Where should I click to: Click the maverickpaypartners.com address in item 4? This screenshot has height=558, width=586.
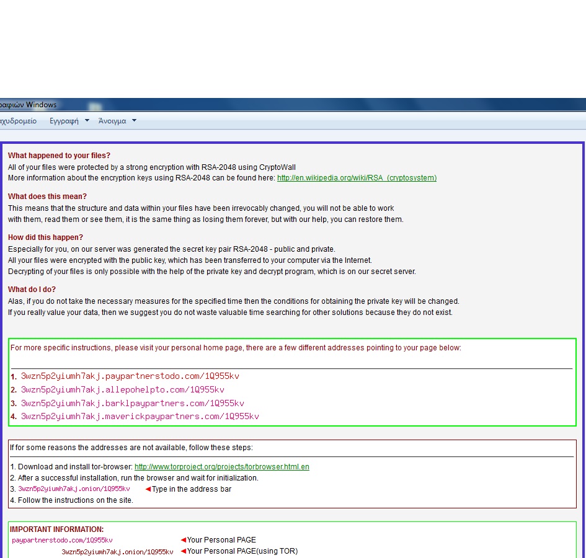click(140, 417)
